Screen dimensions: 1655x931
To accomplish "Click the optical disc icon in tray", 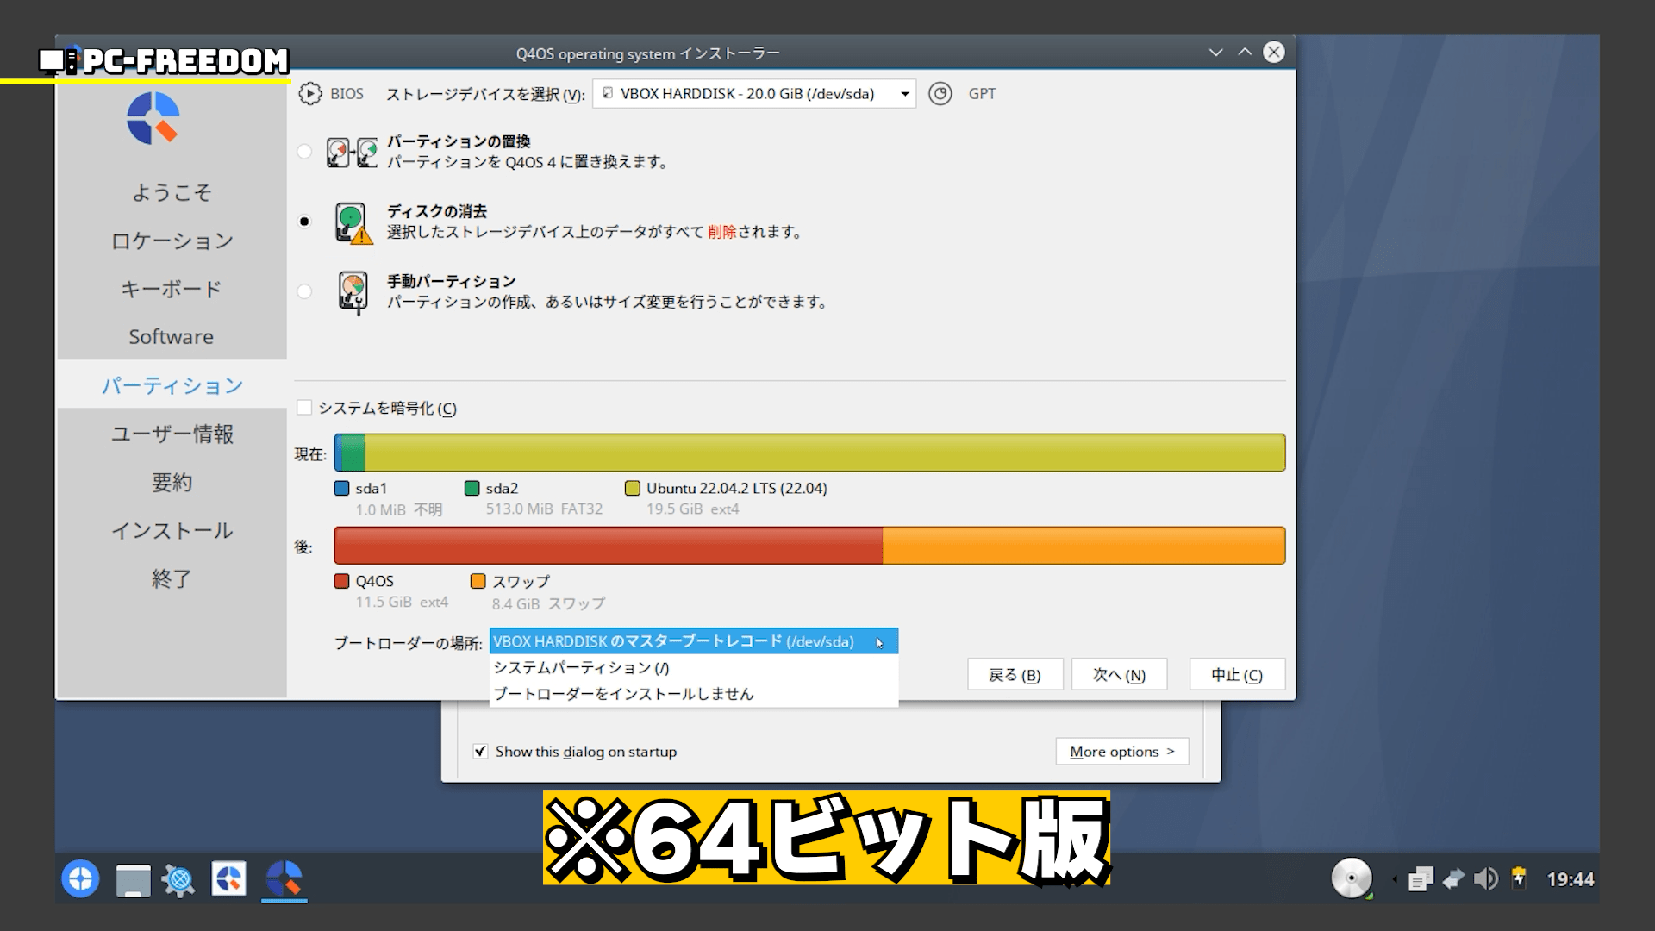I will 1351,878.
